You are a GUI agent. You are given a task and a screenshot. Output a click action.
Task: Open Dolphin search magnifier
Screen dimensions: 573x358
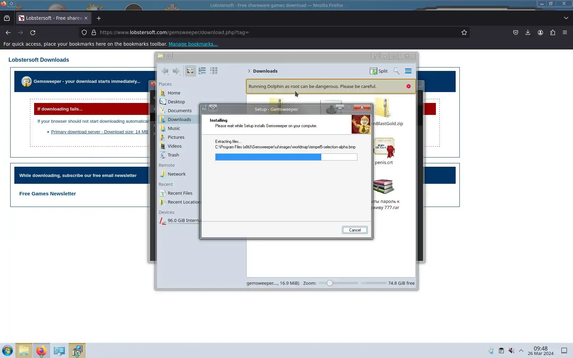[x=396, y=71]
